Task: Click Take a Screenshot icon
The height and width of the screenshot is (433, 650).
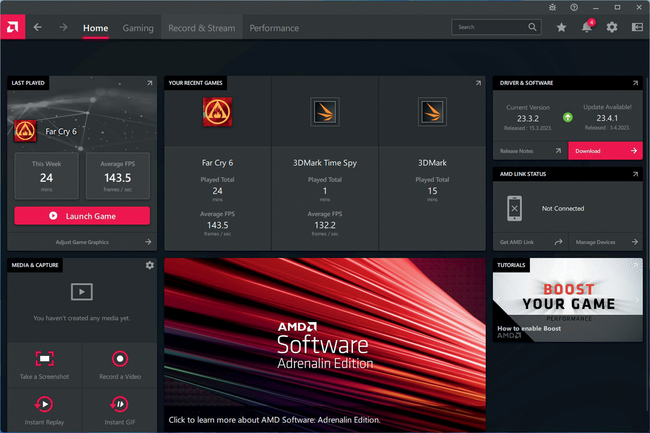Action: (x=45, y=358)
